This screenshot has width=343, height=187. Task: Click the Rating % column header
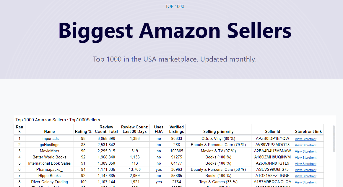point(83,131)
